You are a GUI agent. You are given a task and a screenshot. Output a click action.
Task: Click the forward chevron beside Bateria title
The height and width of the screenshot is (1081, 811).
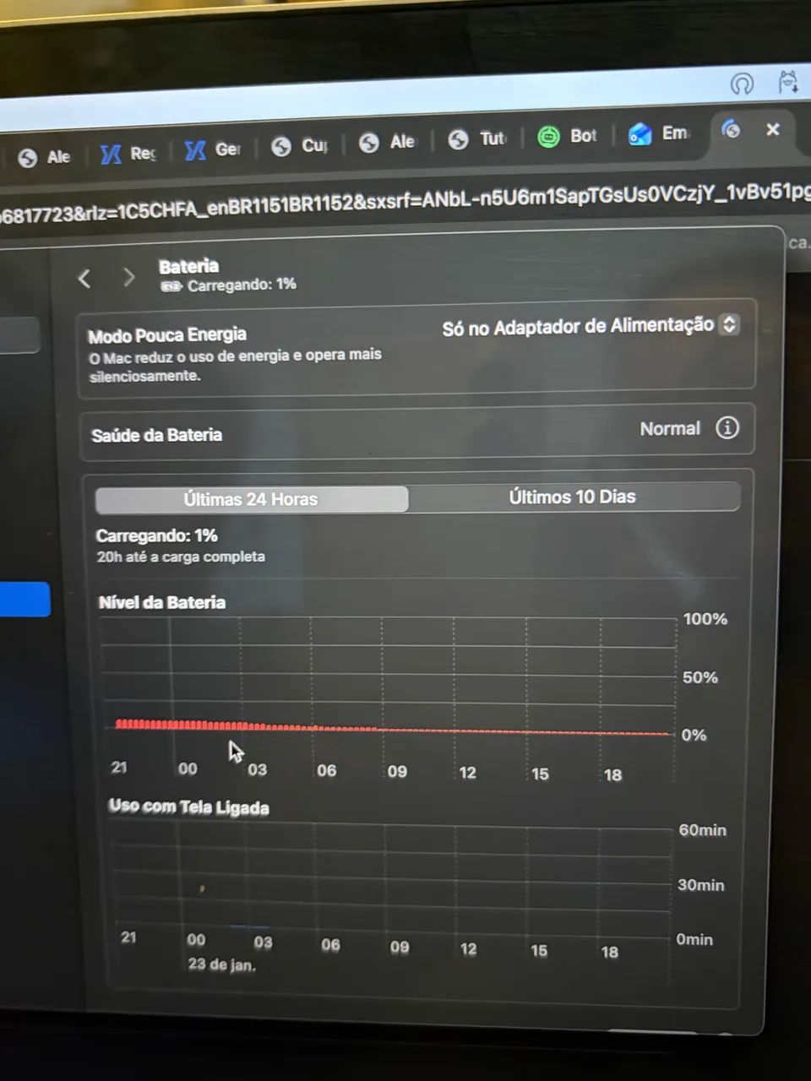[128, 277]
